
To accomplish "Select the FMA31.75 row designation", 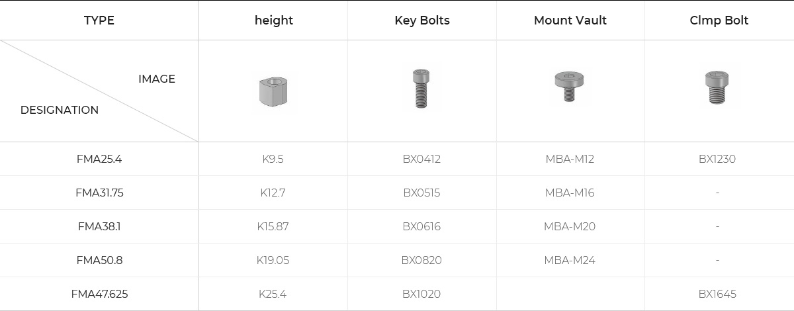I will coord(99,193).
